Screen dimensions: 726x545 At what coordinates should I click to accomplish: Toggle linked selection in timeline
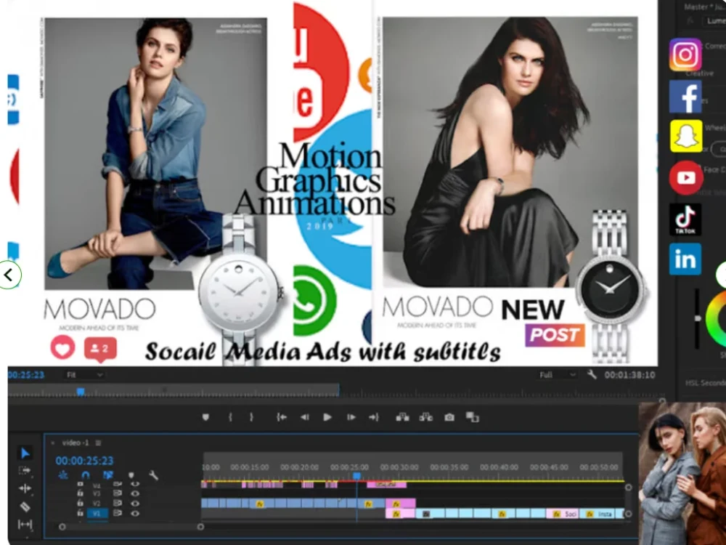pyautogui.click(x=108, y=475)
